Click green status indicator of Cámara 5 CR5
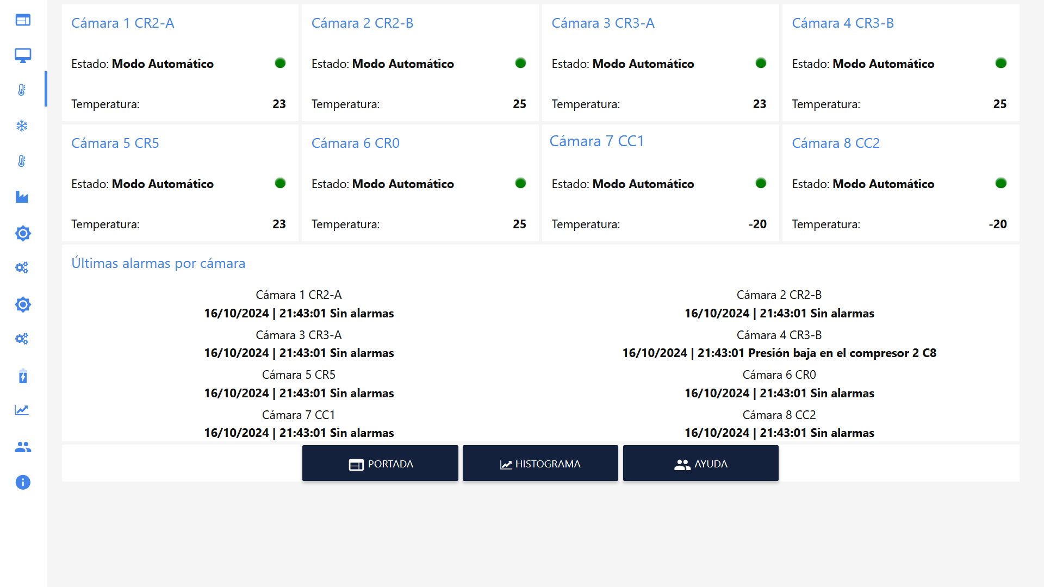1044x587 pixels. click(280, 183)
